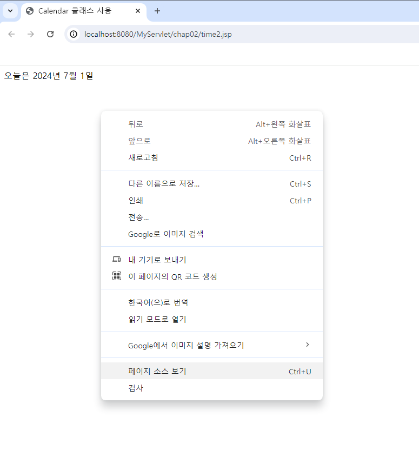
Task: Click the globe favicon on the tab
Action: [30, 11]
